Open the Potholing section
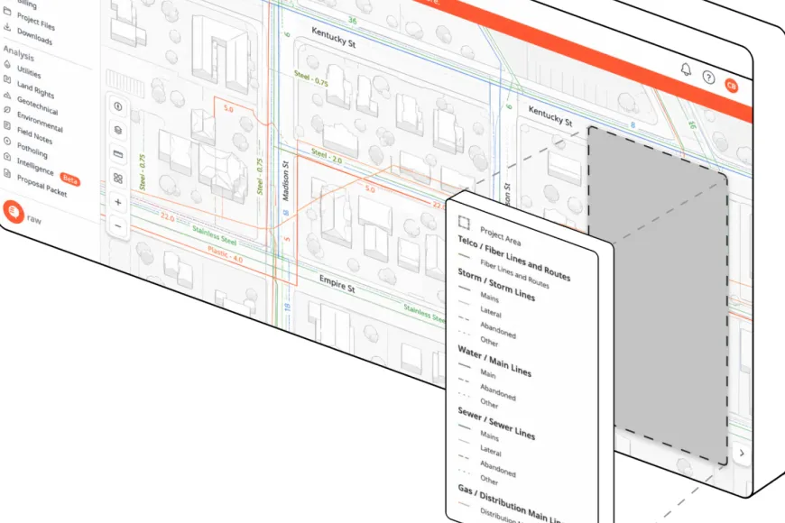This screenshot has width=785, height=523. [32, 150]
